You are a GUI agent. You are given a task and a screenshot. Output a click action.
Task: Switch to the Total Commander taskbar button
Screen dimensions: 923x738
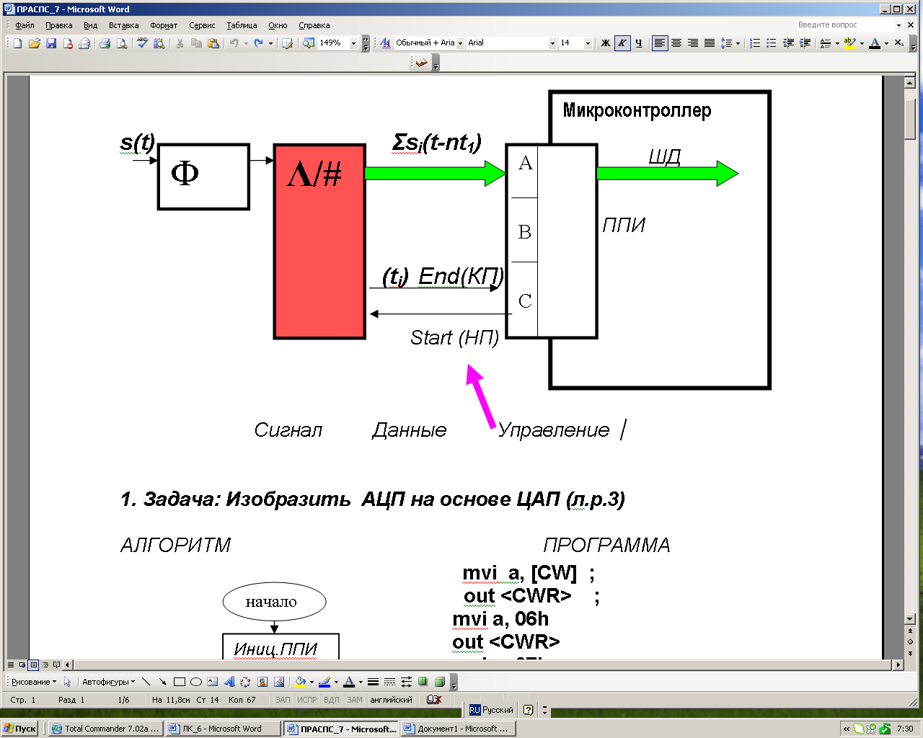click(106, 729)
